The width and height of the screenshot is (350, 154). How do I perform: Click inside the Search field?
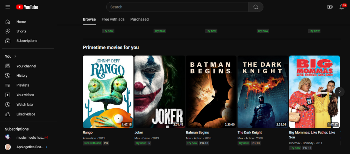tap(177, 7)
